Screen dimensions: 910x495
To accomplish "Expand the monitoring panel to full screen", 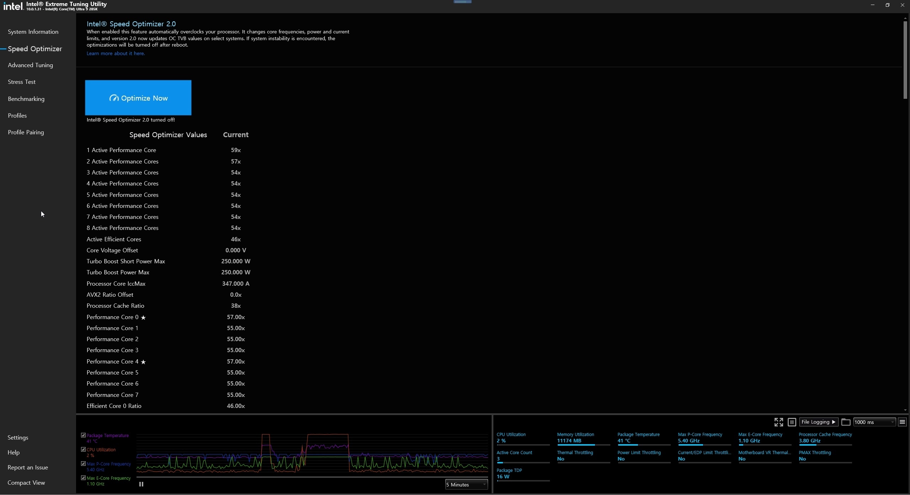I will [x=778, y=422].
